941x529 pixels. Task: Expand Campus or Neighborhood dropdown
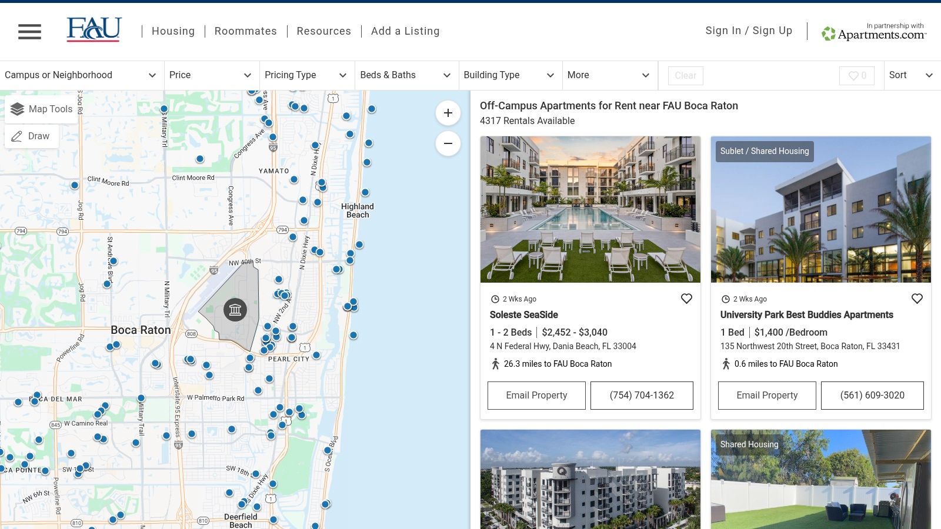click(x=82, y=75)
